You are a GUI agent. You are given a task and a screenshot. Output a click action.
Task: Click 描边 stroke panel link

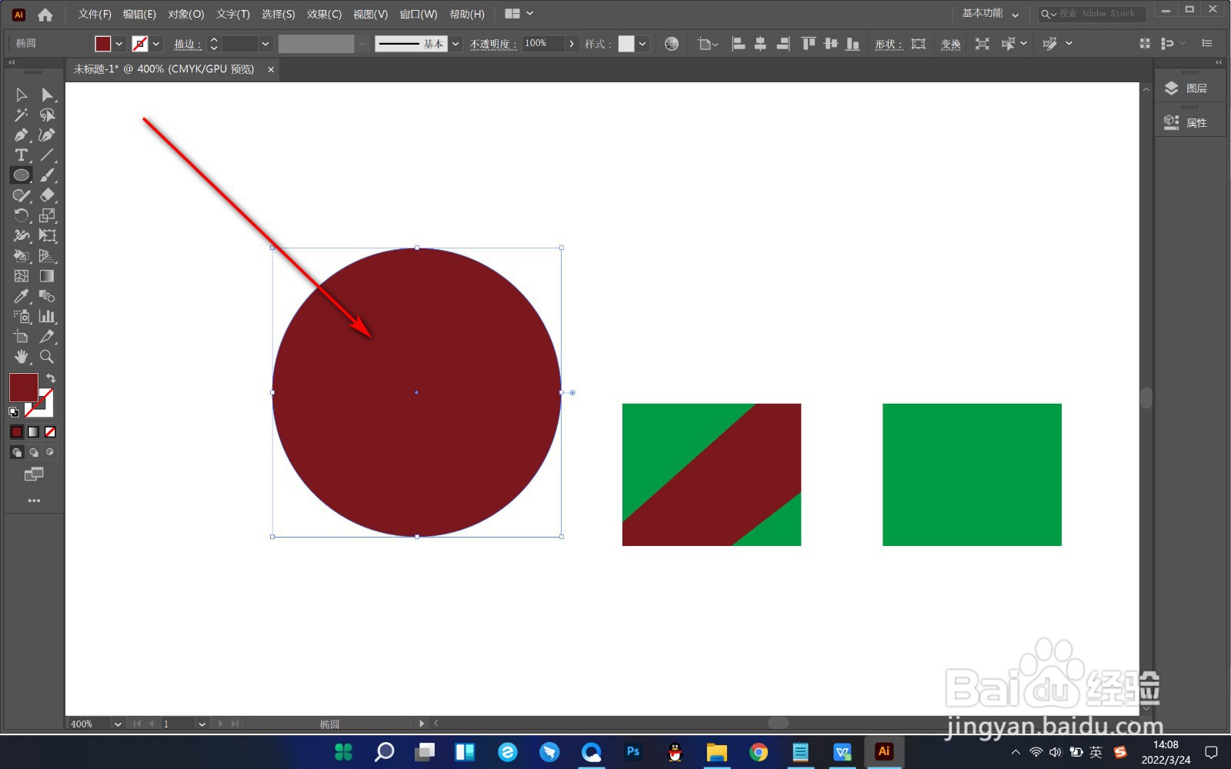click(187, 44)
